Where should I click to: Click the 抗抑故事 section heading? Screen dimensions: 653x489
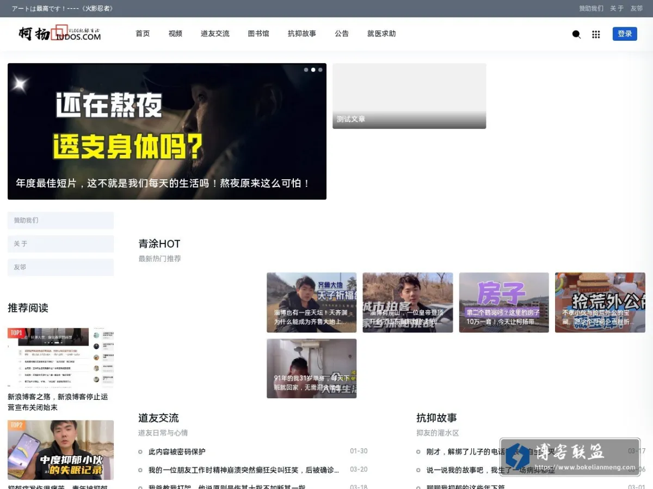coord(436,418)
